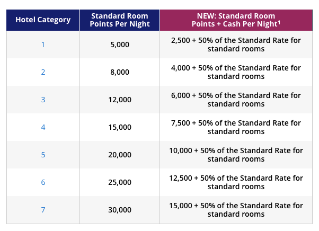The image size is (319, 231).
Task: Click the Standard Room Points Per Night header
Action: [120, 20]
